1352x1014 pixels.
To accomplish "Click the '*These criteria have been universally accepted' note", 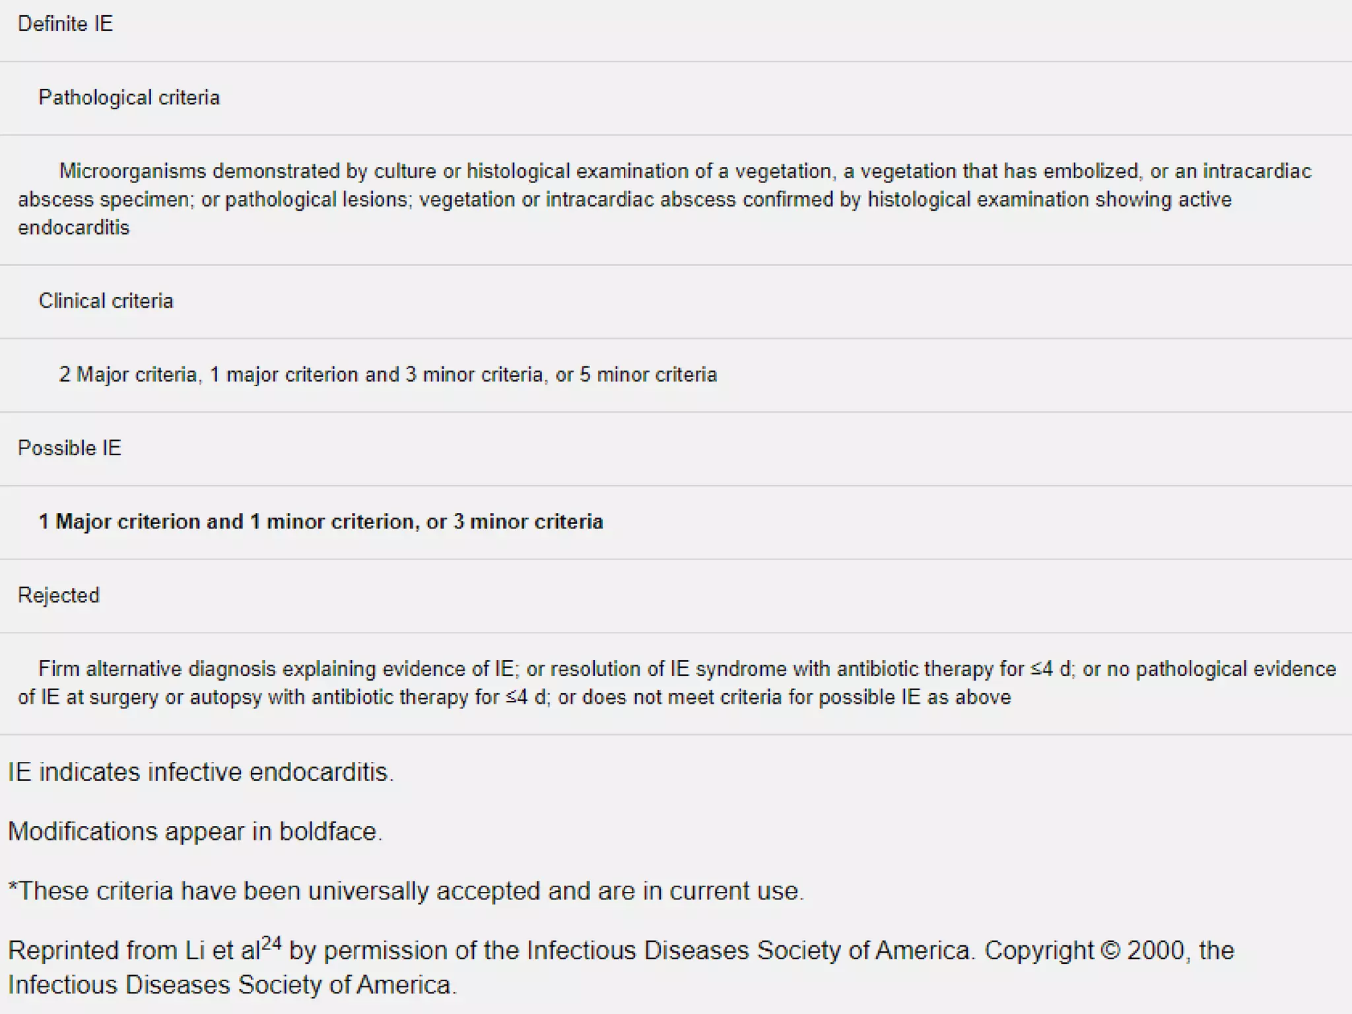I will coord(406,891).
